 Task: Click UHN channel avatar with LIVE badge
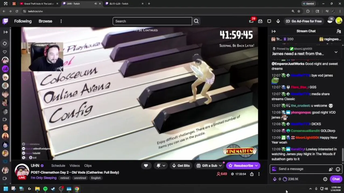click(x=22, y=171)
